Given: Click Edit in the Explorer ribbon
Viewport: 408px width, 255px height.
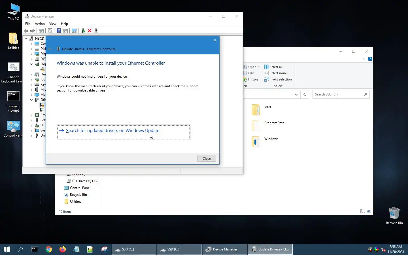Looking at the screenshot, I should [249, 73].
